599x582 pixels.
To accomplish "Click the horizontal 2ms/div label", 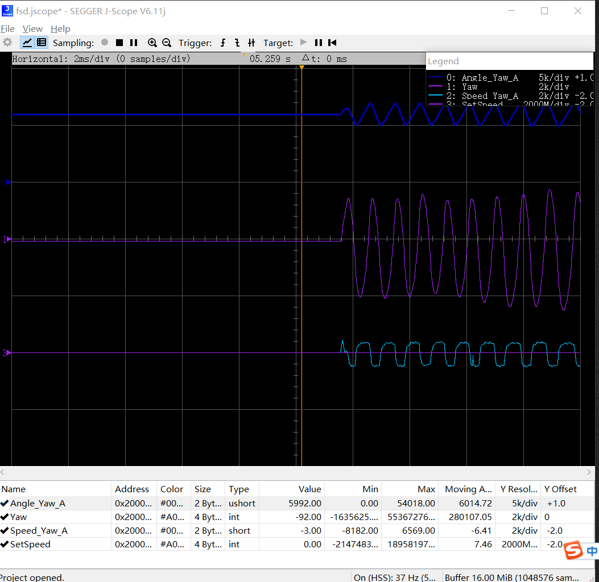I will (x=101, y=59).
